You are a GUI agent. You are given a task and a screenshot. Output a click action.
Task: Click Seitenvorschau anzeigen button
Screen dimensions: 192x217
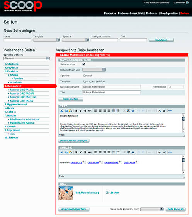[x=74, y=141]
